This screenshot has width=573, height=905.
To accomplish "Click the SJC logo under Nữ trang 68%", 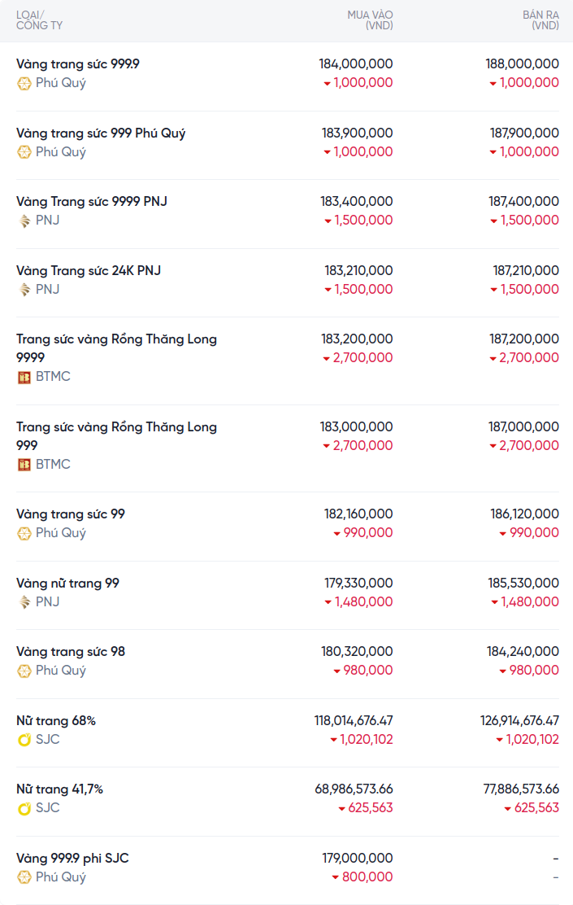I will point(24,740).
